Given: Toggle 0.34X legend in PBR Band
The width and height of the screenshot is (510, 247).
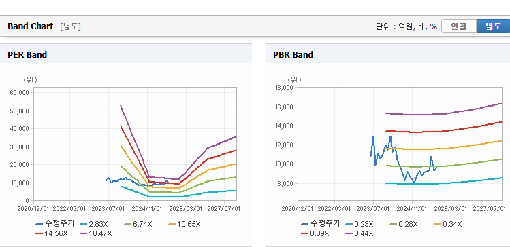Looking at the screenshot, I should tap(448, 224).
